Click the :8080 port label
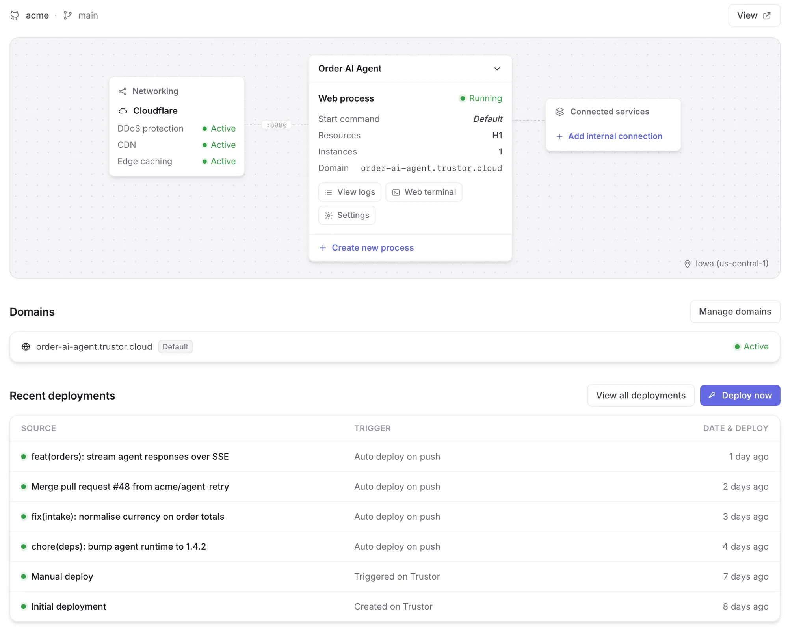The image size is (788, 630). [277, 125]
